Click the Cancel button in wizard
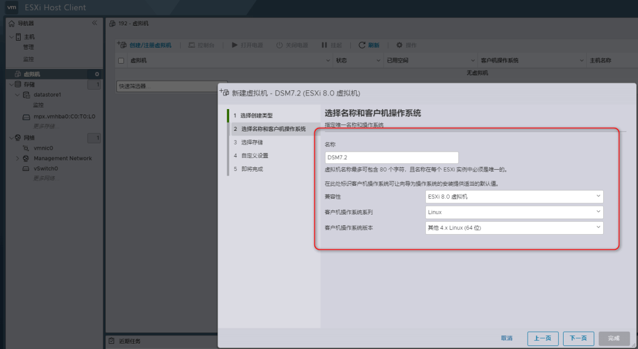Image resolution: width=638 pixels, height=349 pixels. [507, 338]
